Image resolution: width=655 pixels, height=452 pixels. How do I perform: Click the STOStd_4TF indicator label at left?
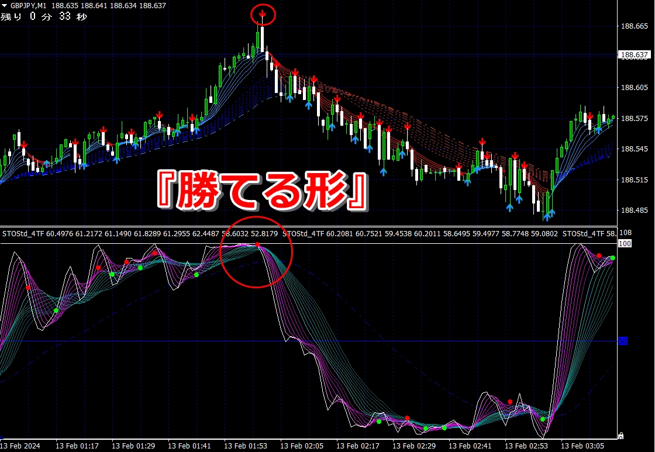23,234
